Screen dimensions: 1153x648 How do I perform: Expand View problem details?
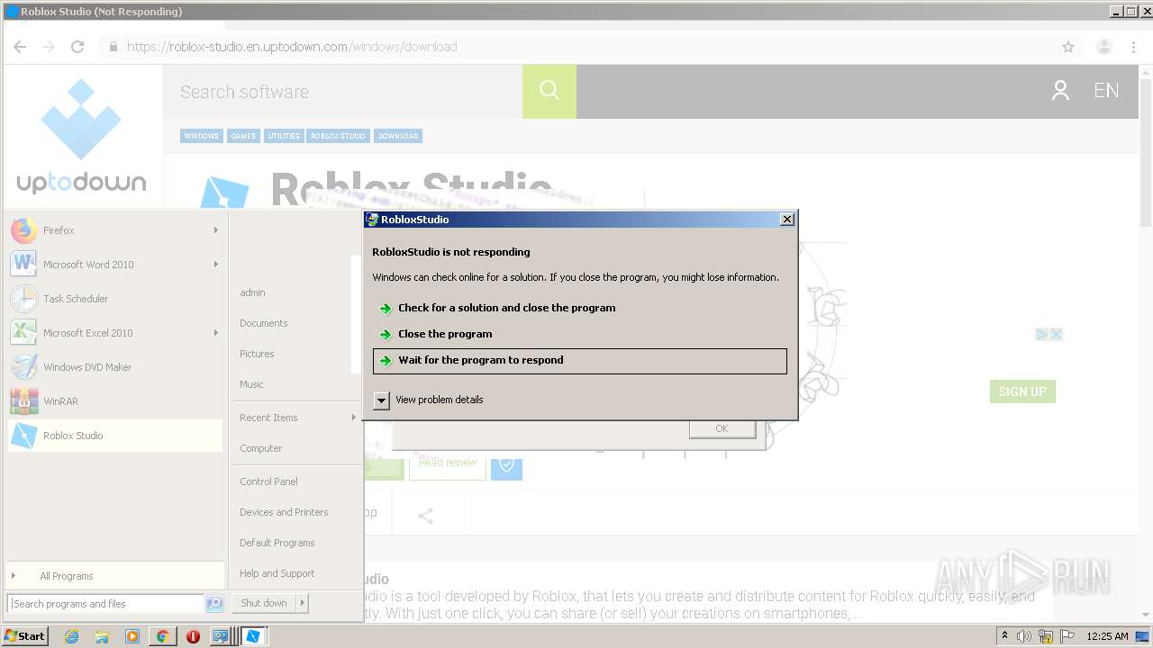[429, 400]
